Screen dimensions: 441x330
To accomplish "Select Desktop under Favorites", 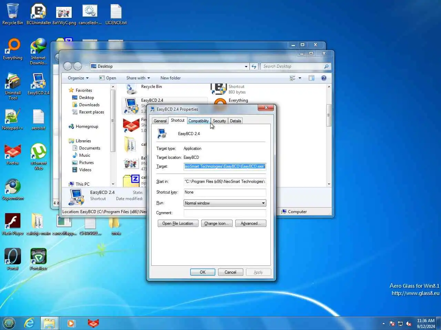I will [86, 98].
